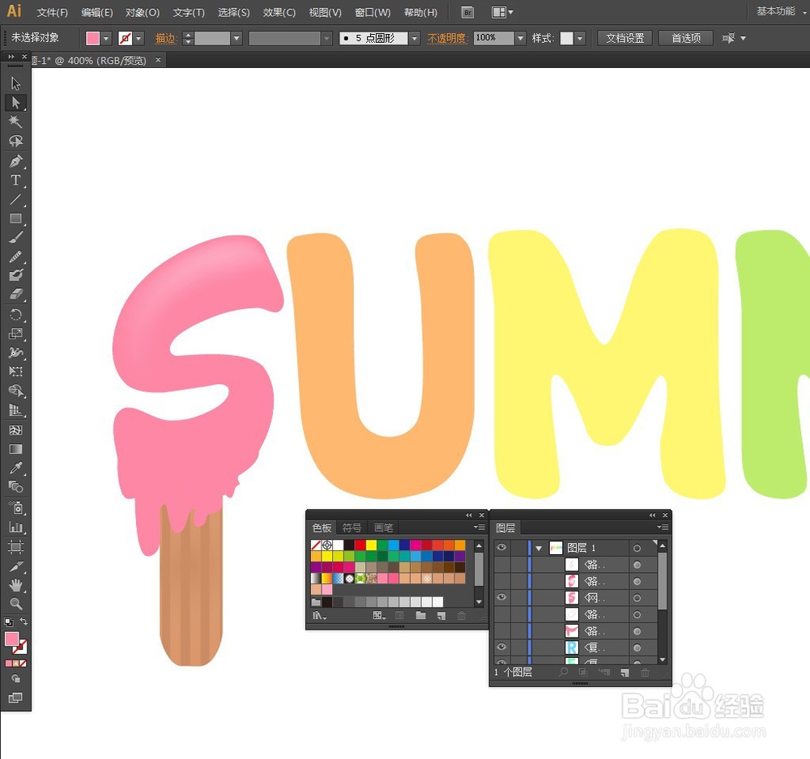
Task: Open the 5 点圆形 brush dropdown
Action: point(414,38)
